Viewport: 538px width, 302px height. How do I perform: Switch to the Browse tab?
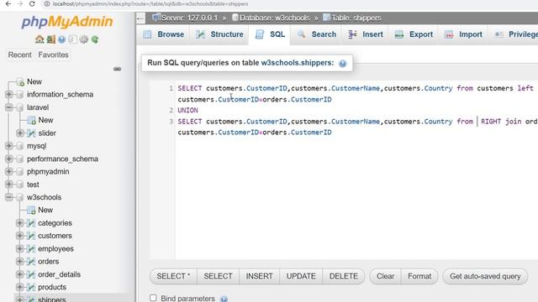pos(164,34)
